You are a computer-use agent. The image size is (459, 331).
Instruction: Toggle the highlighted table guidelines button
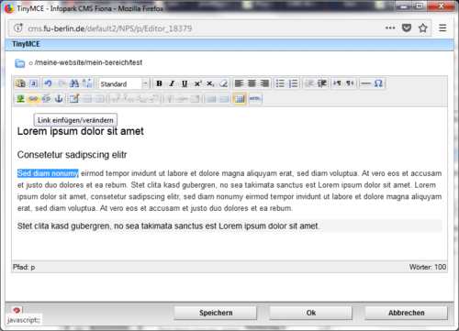click(x=240, y=99)
